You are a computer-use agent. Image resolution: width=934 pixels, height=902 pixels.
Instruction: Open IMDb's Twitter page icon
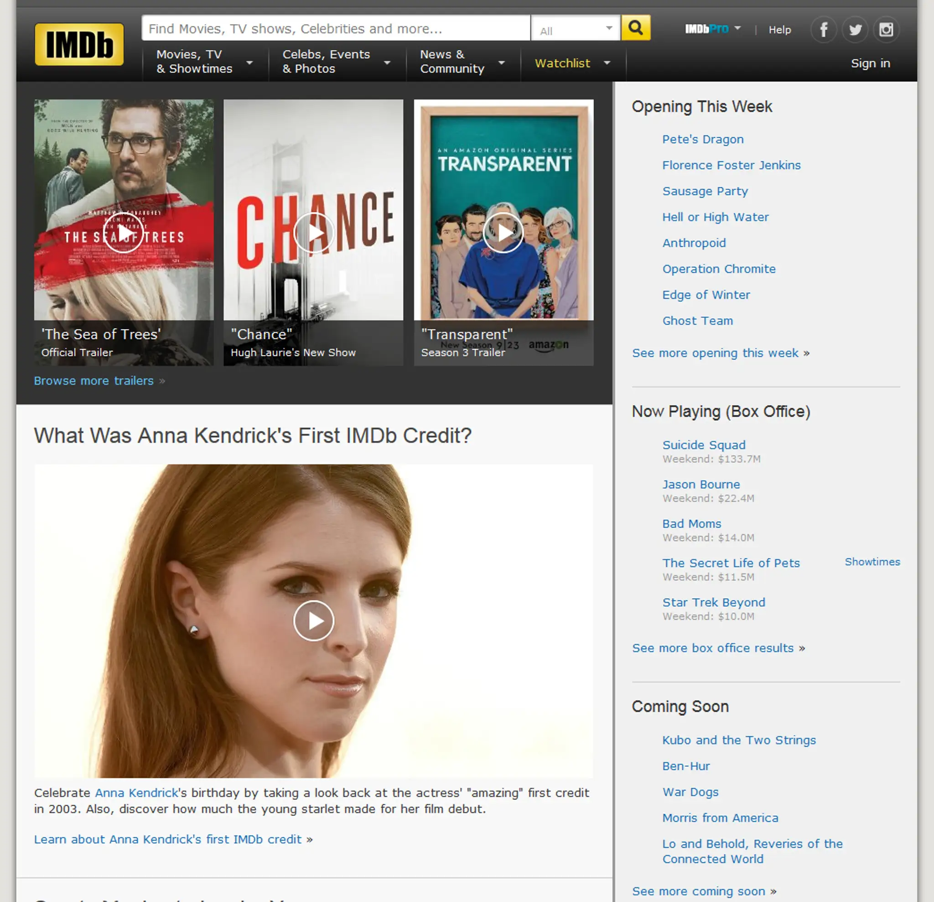[855, 30]
